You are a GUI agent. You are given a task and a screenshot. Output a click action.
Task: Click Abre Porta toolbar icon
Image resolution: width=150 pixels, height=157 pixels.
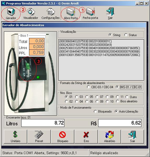coord(71,14)
